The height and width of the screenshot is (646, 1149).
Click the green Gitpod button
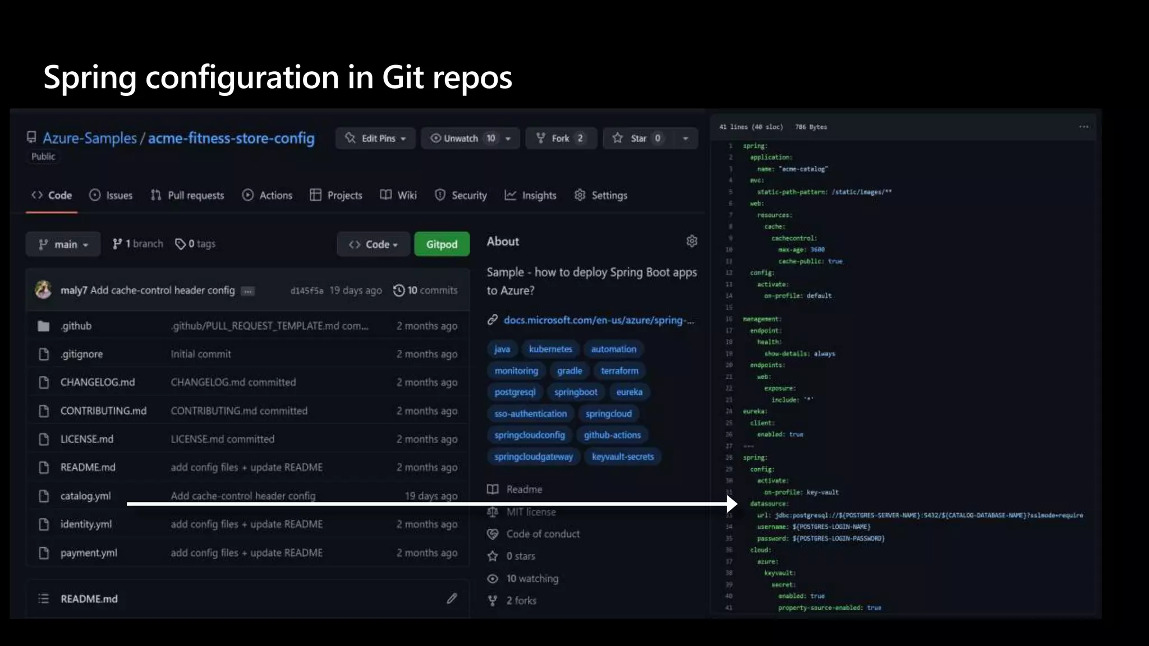tap(442, 244)
